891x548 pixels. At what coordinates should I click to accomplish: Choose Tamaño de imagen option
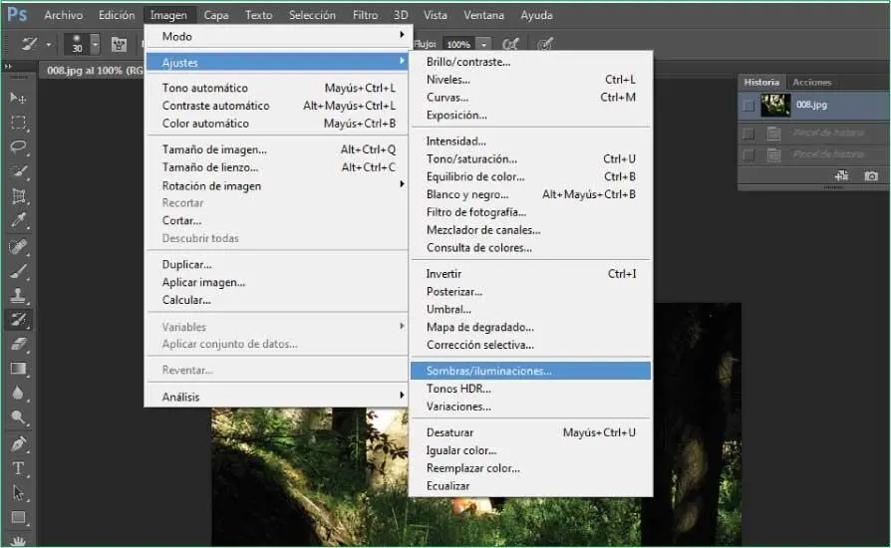[x=277, y=149]
